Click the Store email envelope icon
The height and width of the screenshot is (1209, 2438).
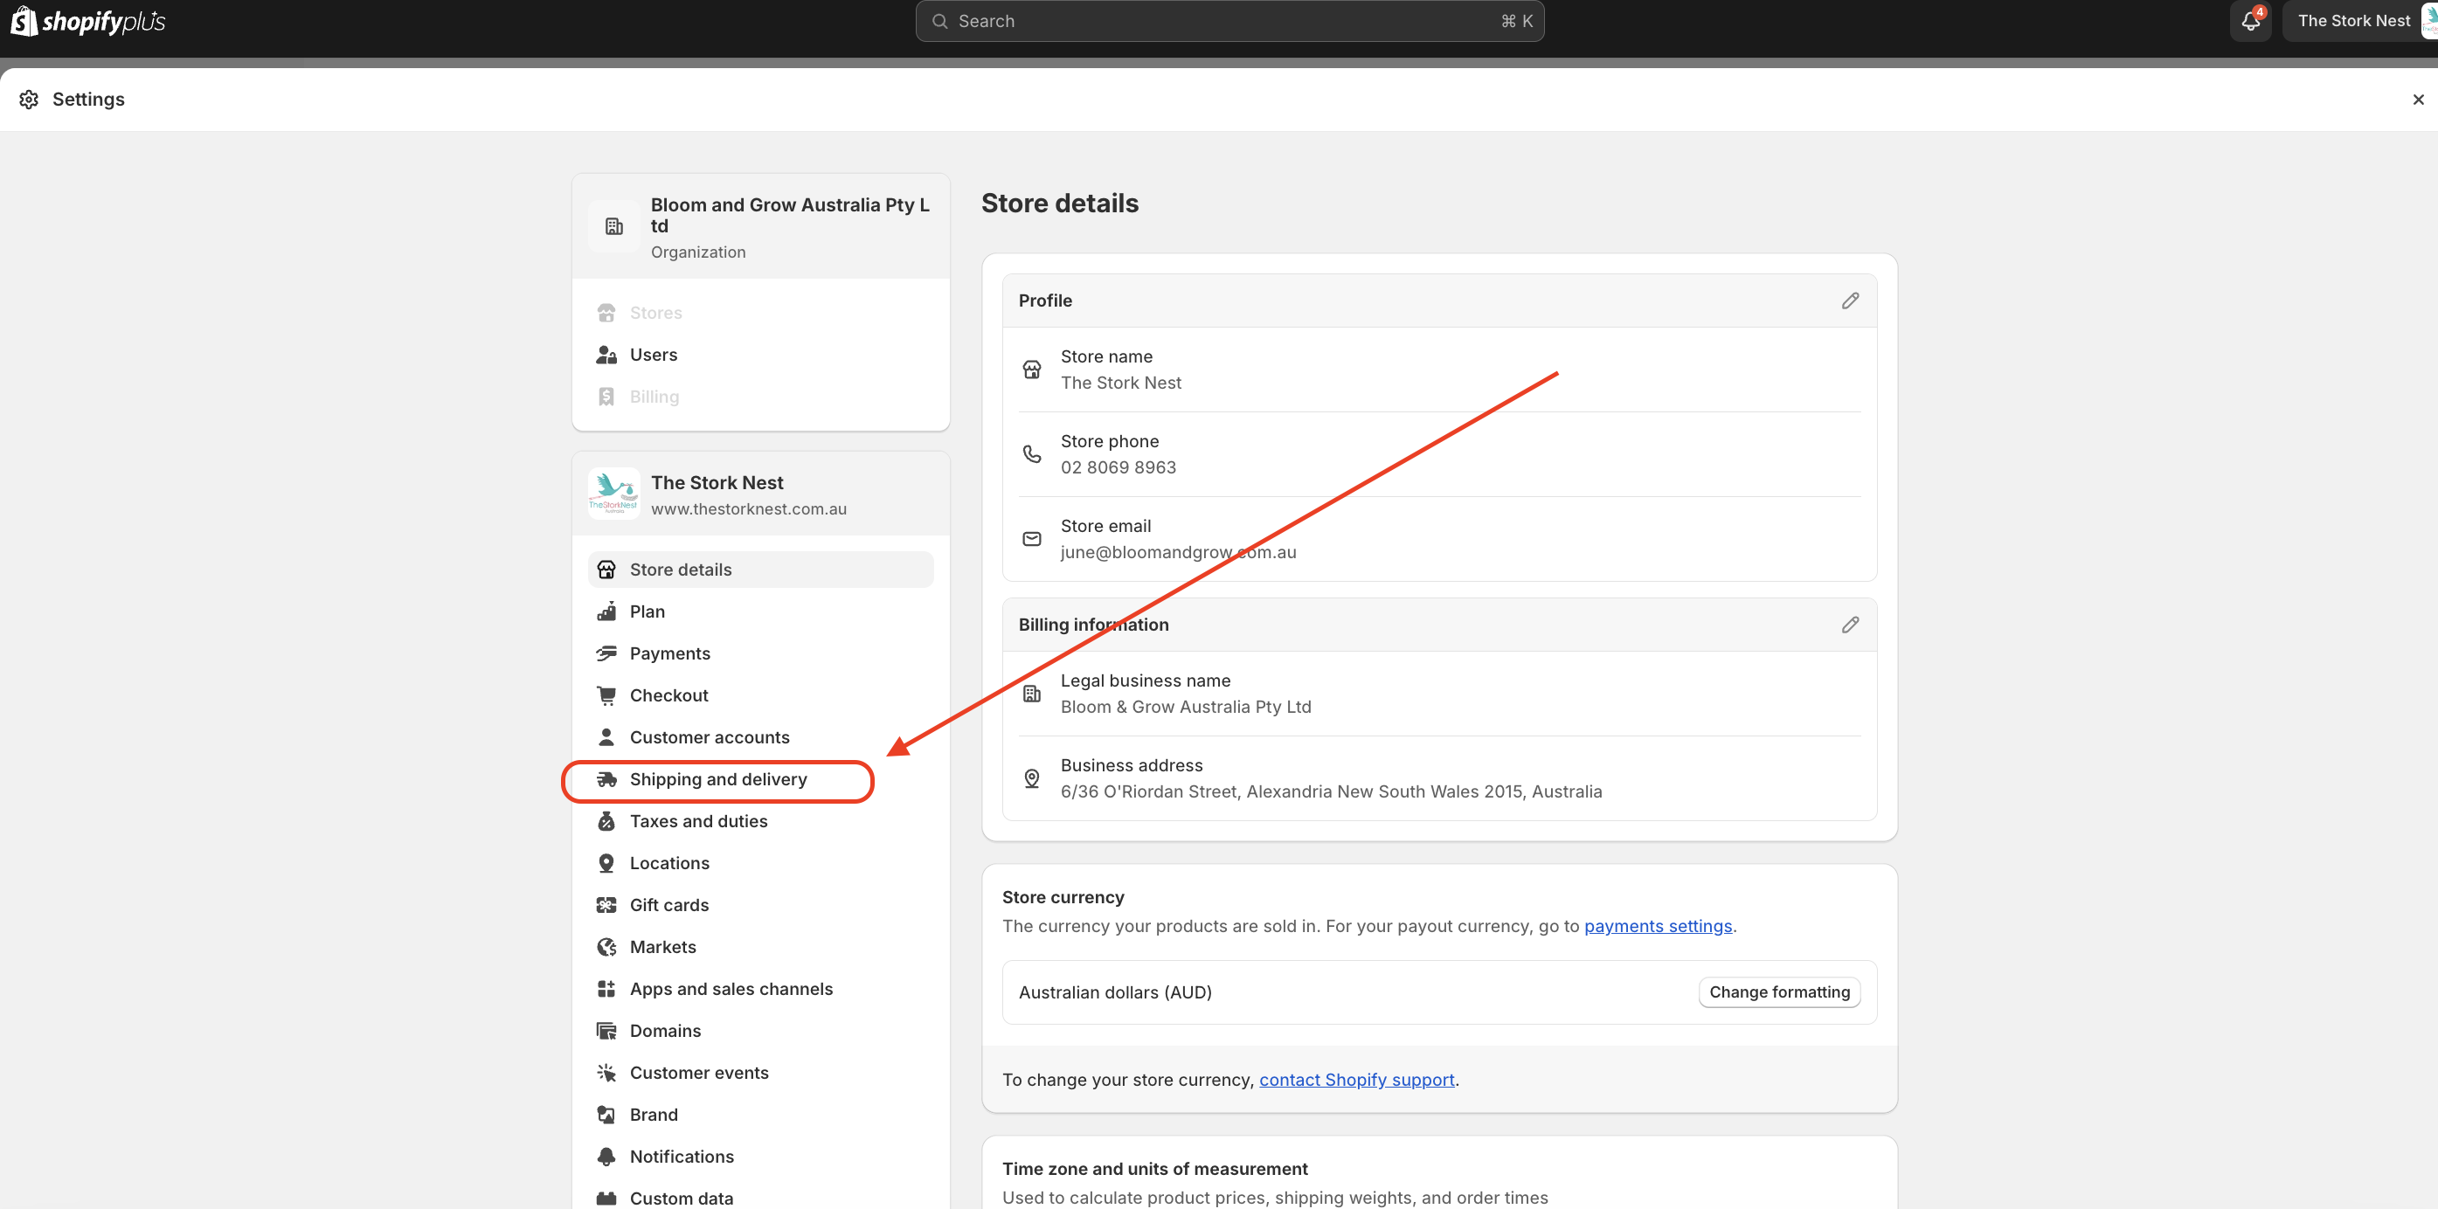[1032, 539]
